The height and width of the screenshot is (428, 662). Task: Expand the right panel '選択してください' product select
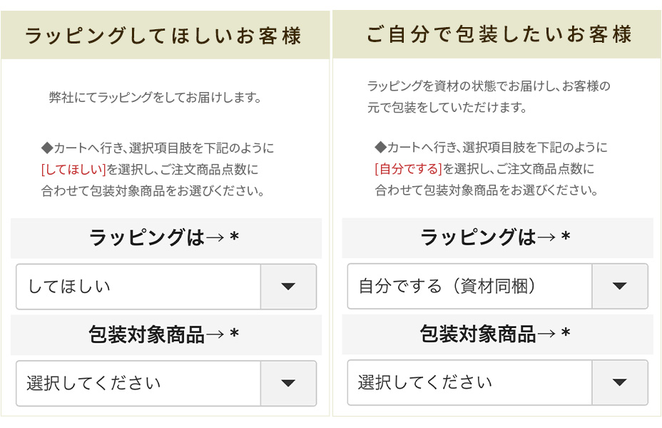469,383
